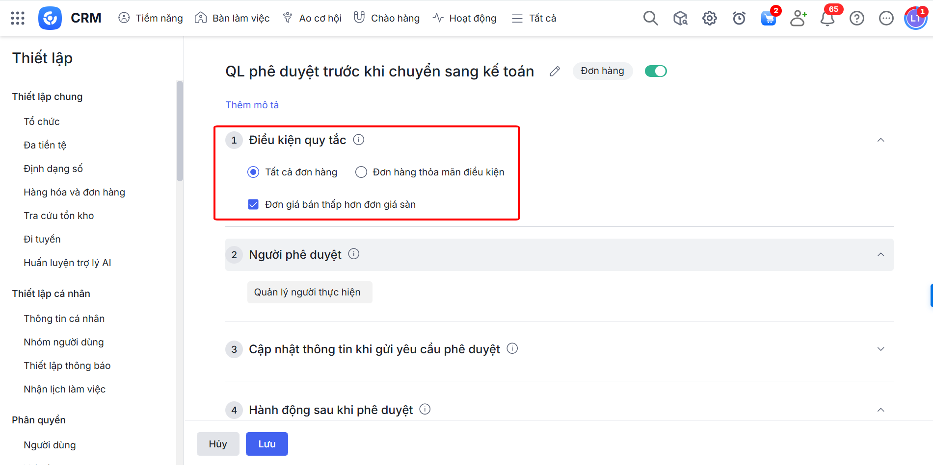Uncheck 'Đơn giá bán thấp hơn đơn giá sàn'
This screenshot has height=465, width=933.
[253, 204]
